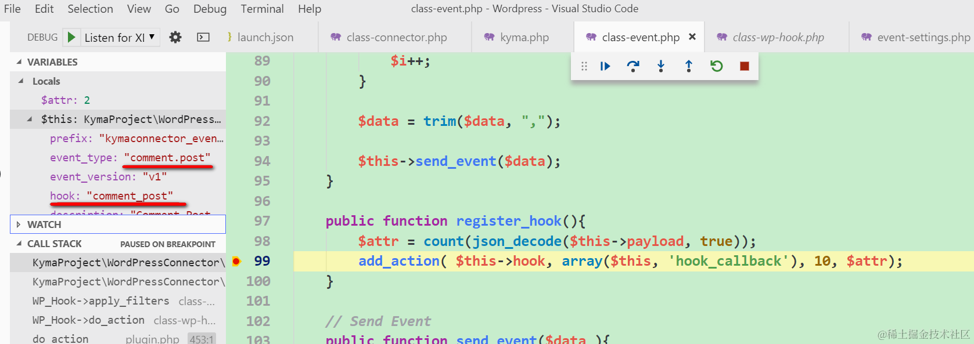
Task: Click the PAUSED ON BREAKPOINT label
Action: 168,244
